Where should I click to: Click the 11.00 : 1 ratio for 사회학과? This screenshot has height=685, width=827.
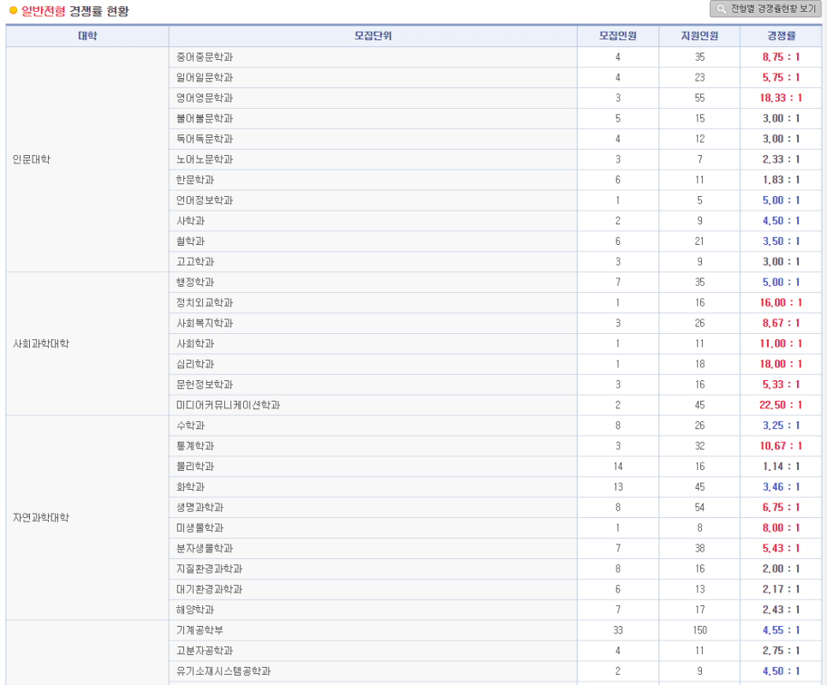point(781,344)
